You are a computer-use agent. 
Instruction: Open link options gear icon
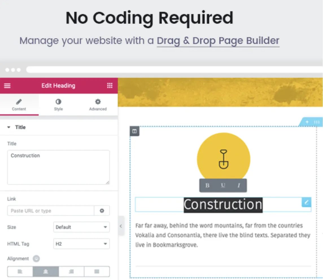[x=102, y=211]
